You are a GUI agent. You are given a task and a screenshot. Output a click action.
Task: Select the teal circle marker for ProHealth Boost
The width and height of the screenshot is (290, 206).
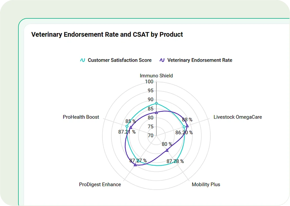tap(127, 126)
